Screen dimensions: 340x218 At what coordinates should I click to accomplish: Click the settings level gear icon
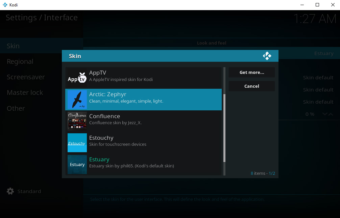tap(10, 191)
